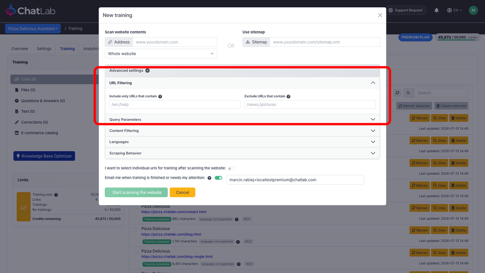Image resolution: width=485 pixels, height=273 pixels.
Task: Expand the Content Filtering section
Action: pos(242,131)
